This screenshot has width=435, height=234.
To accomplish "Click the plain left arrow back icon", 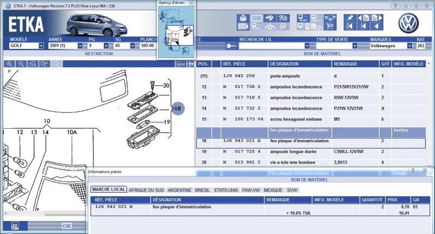I will 377,26.
